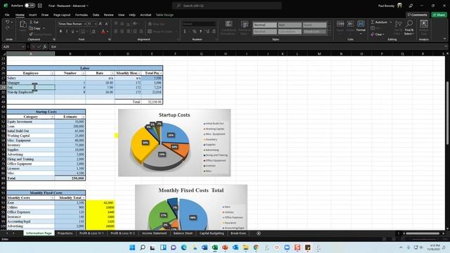Go to the Break-Even sheet tab
The image size is (450, 253).
click(x=238, y=233)
